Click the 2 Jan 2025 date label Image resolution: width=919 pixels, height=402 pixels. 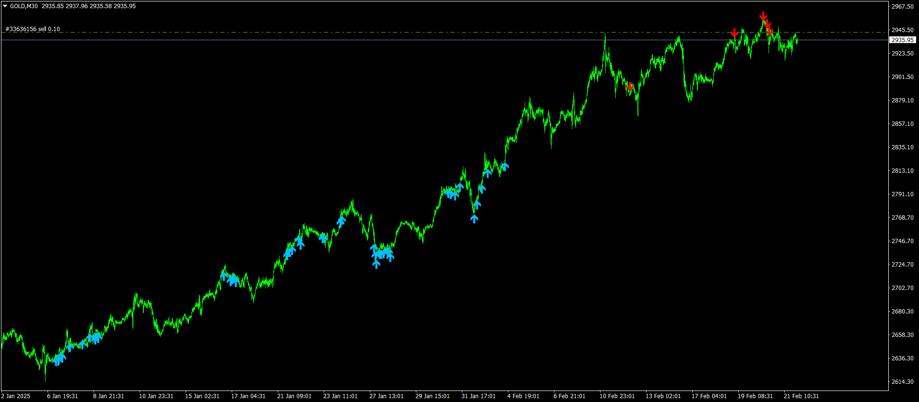click(x=16, y=396)
